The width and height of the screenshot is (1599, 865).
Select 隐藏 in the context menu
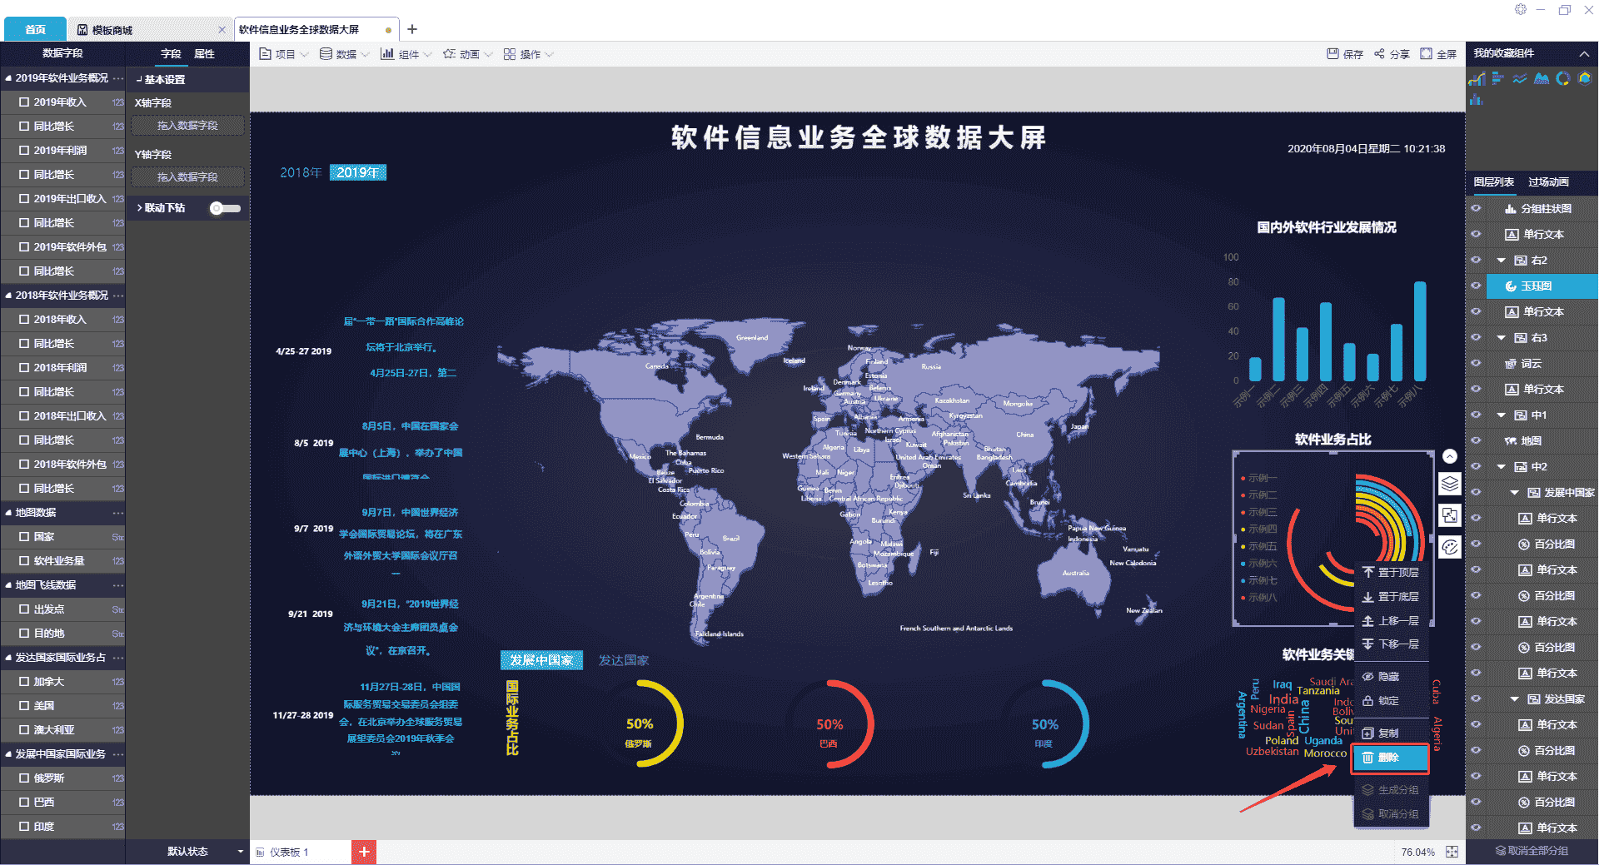coord(1392,677)
